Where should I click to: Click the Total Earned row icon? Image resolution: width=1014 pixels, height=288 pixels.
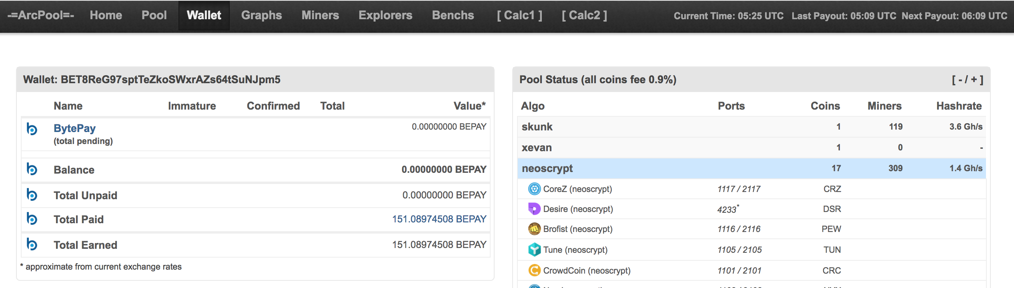pyautogui.click(x=32, y=244)
